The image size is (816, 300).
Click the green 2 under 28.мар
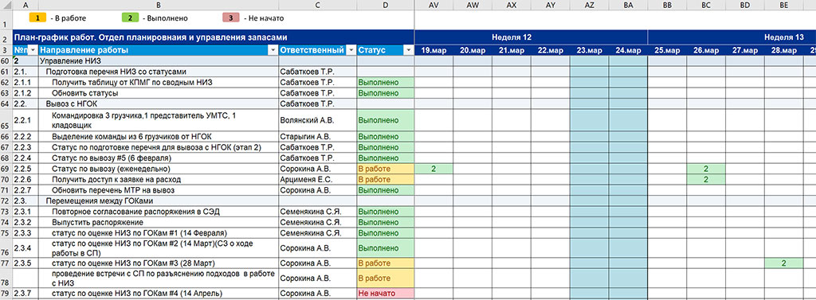pyautogui.click(x=784, y=263)
